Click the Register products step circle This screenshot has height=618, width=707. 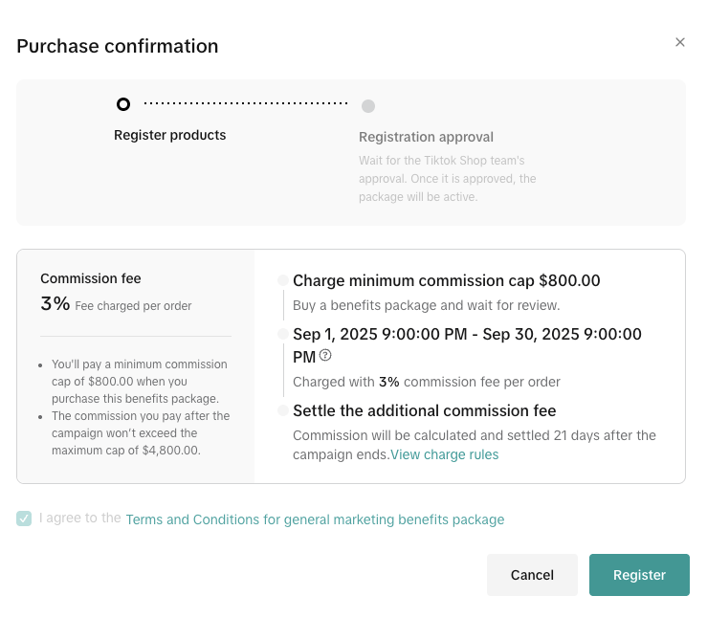point(123,104)
